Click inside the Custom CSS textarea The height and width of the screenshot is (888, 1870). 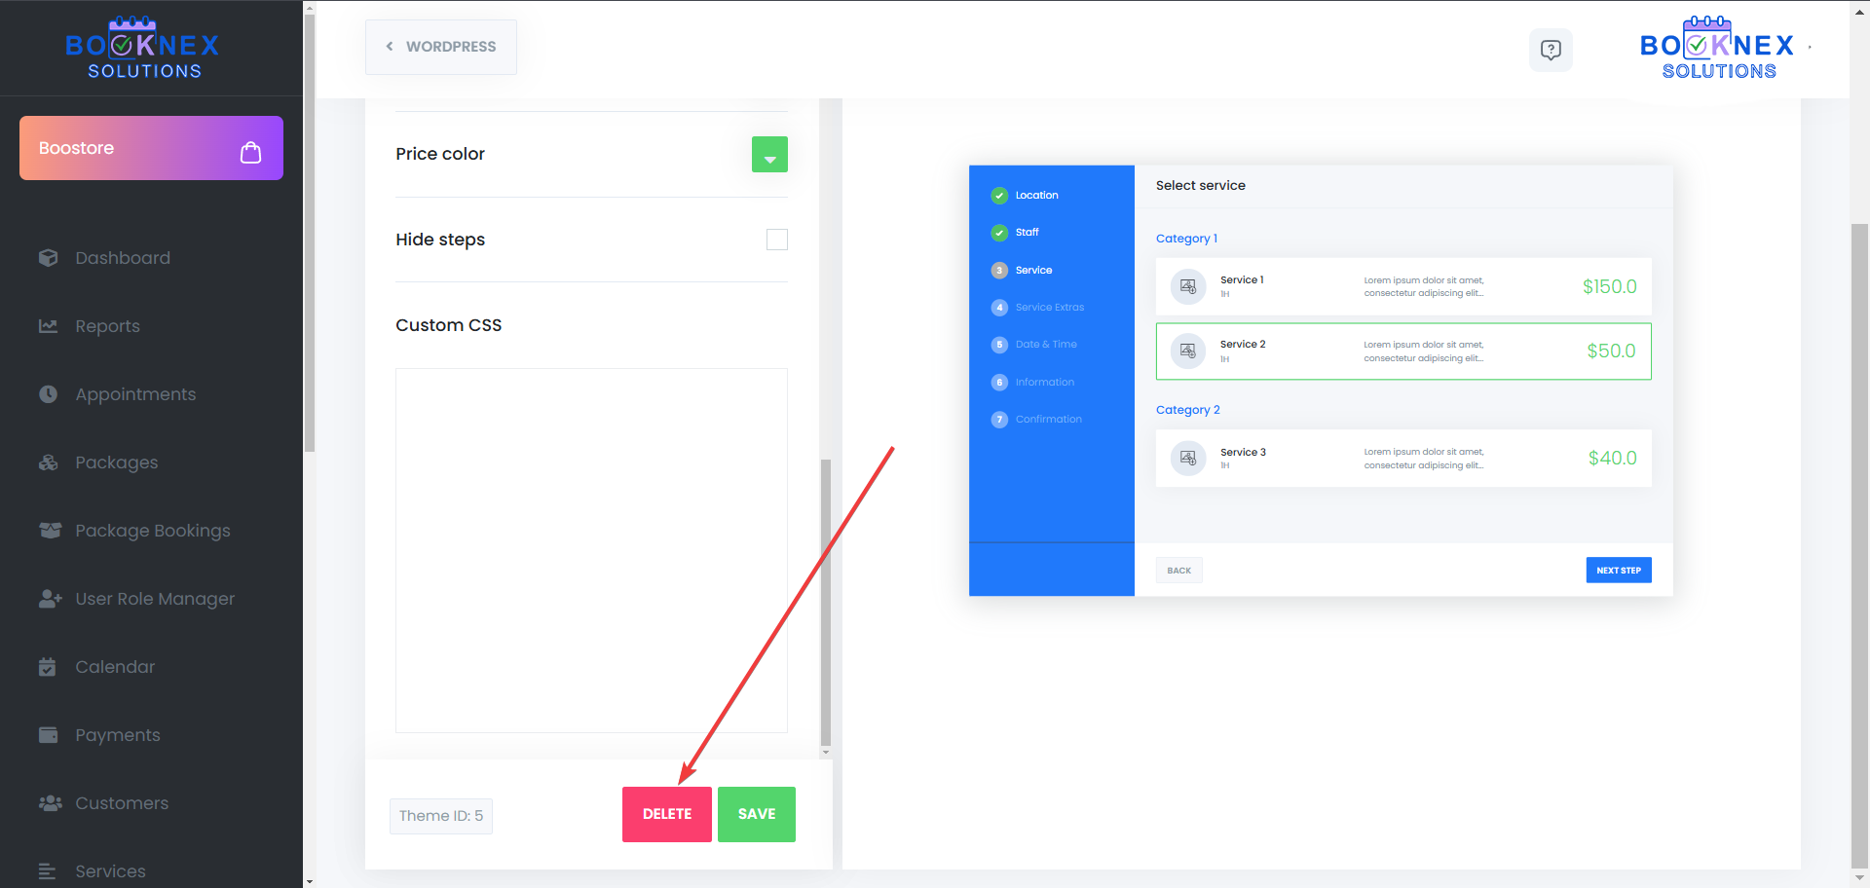pos(591,550)
